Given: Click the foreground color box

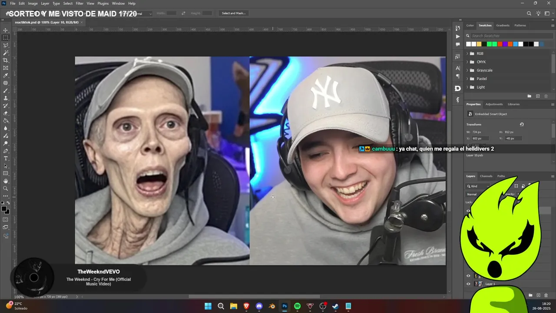Looking at the screenshot, I should [x=4, y=209].
